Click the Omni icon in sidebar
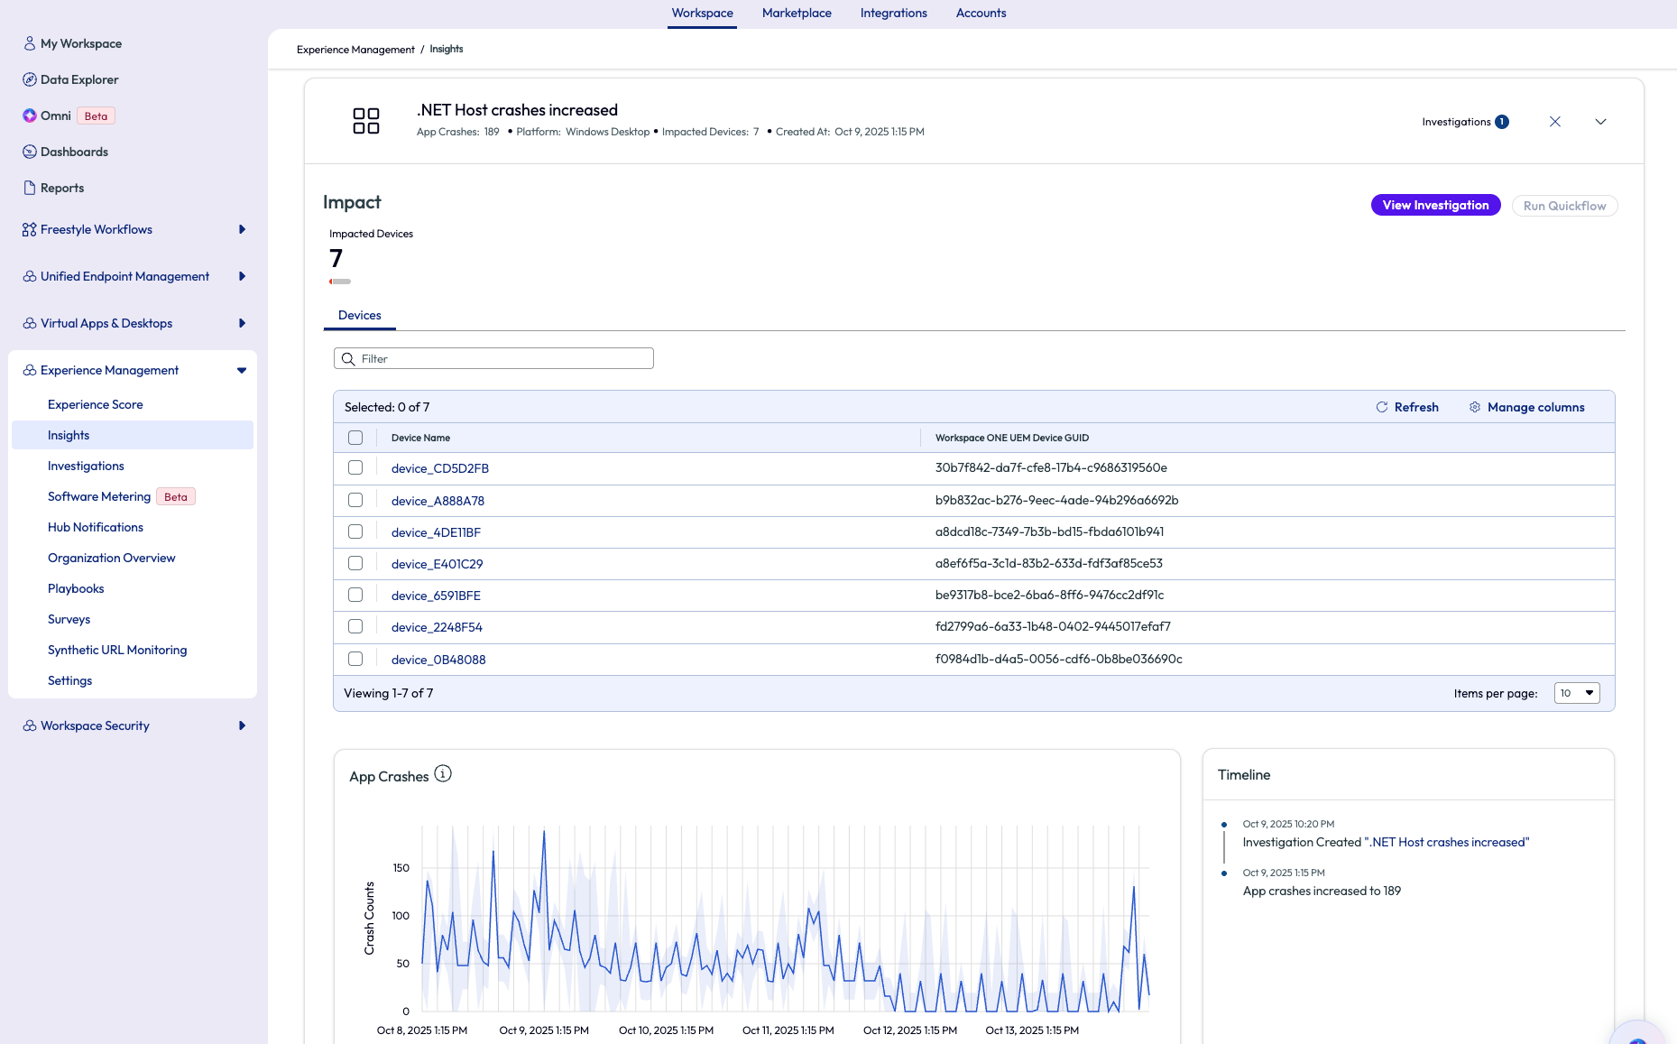The width and height of the screenshot is (1677, 1044). pos(30,115)
